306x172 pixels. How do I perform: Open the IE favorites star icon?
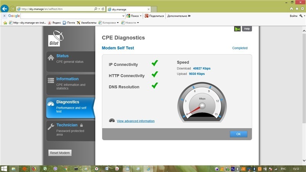[x=297, y=8]
